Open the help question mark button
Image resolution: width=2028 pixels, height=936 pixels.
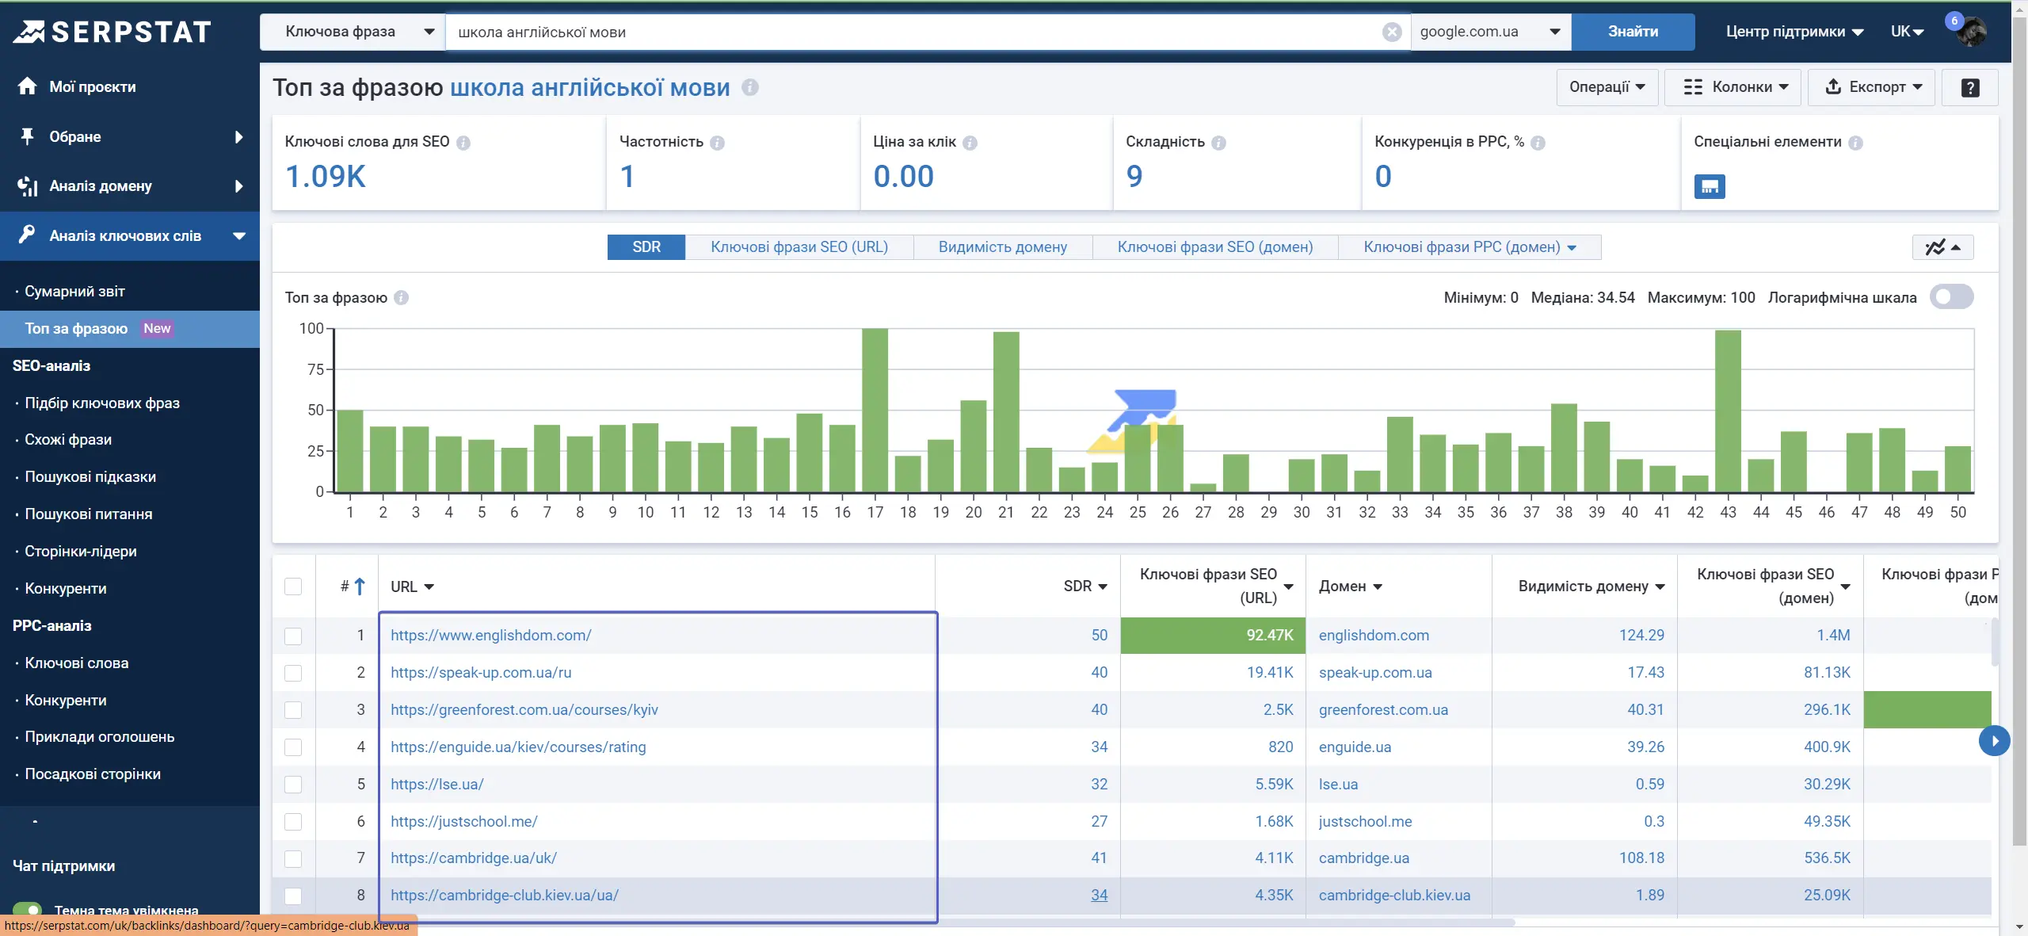point(1970,87)
